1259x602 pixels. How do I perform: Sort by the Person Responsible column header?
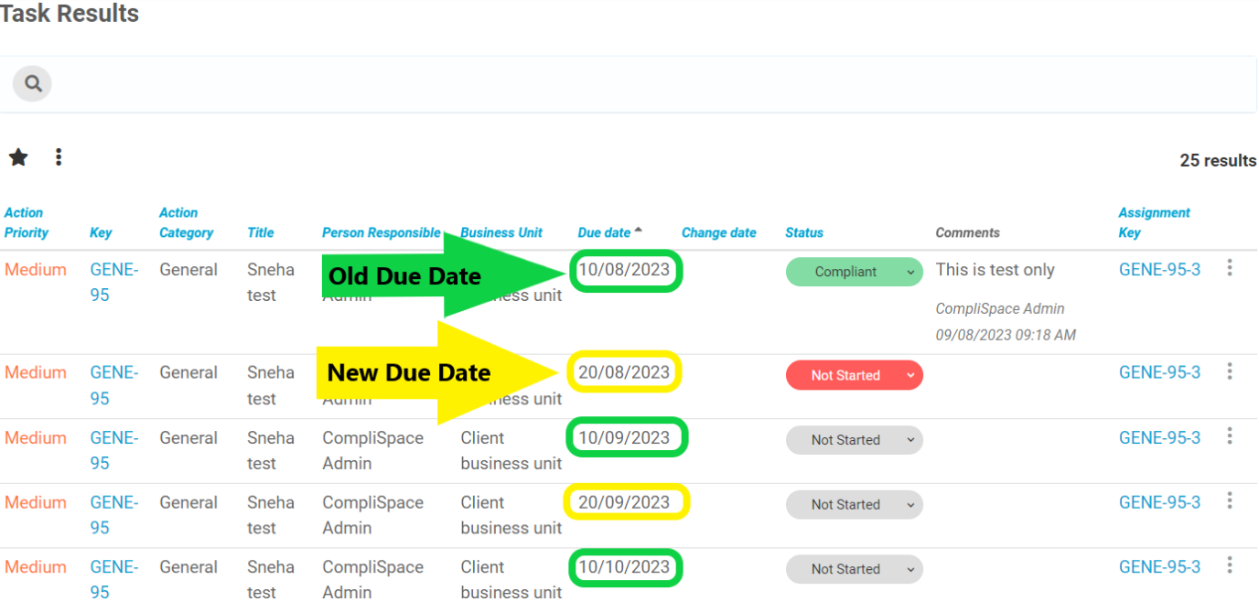click(380, 232)
